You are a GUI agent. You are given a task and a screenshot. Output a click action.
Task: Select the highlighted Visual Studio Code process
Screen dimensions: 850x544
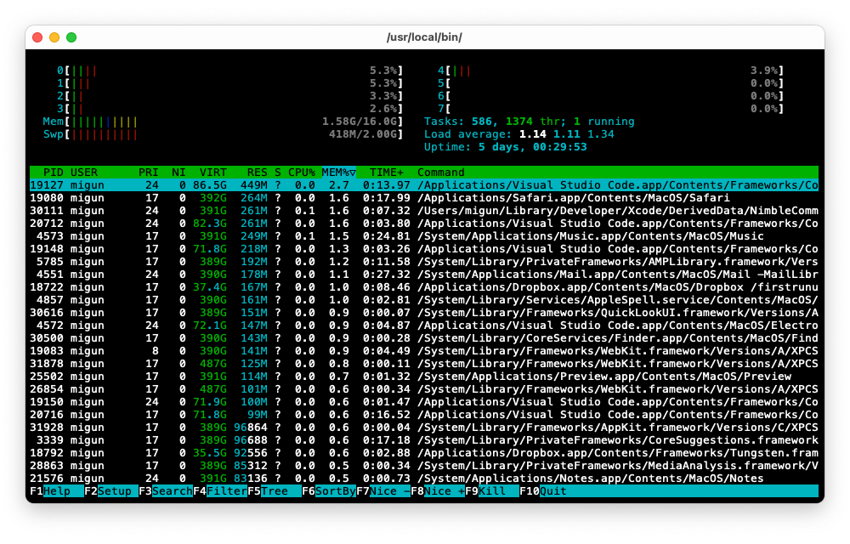pos(340,184)
